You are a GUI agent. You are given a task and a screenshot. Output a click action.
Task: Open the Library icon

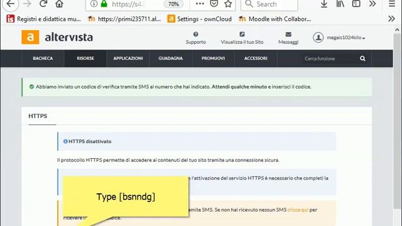[x=340, y=4]
